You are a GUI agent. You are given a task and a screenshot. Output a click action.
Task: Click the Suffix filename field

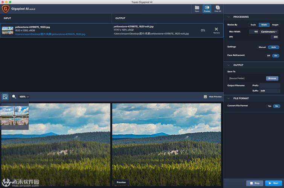tap(270, 91)
